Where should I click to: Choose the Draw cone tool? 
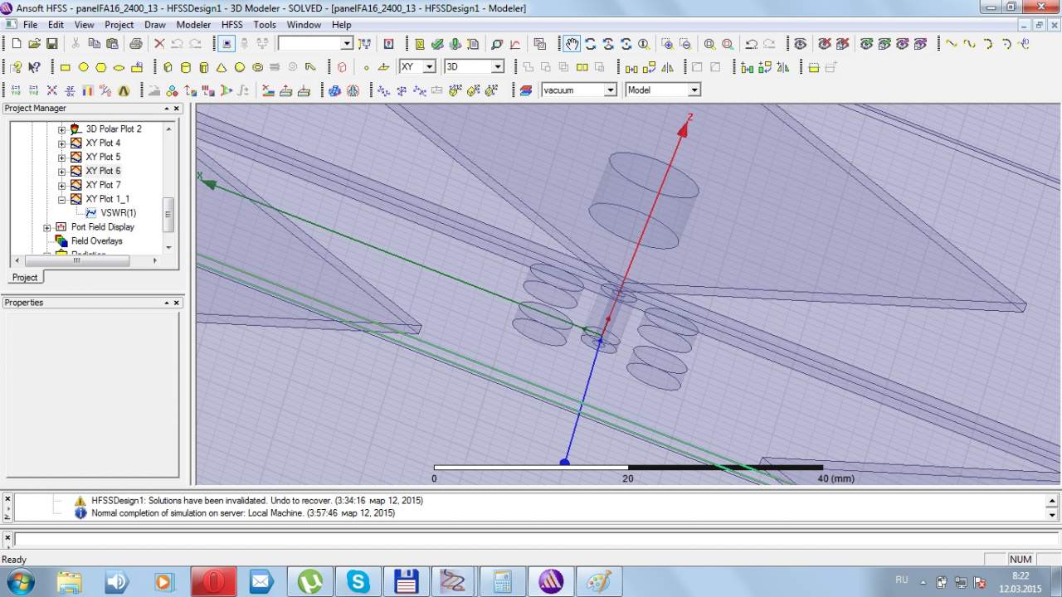[222, 67]
